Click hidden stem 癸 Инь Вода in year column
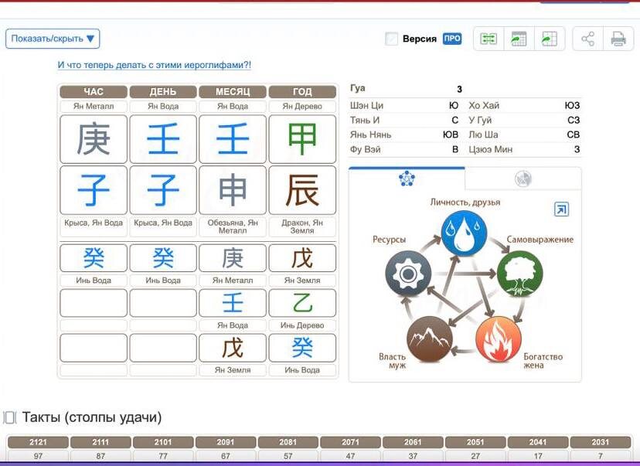Screen dimensions: 640x466 [x=302, y=348]
